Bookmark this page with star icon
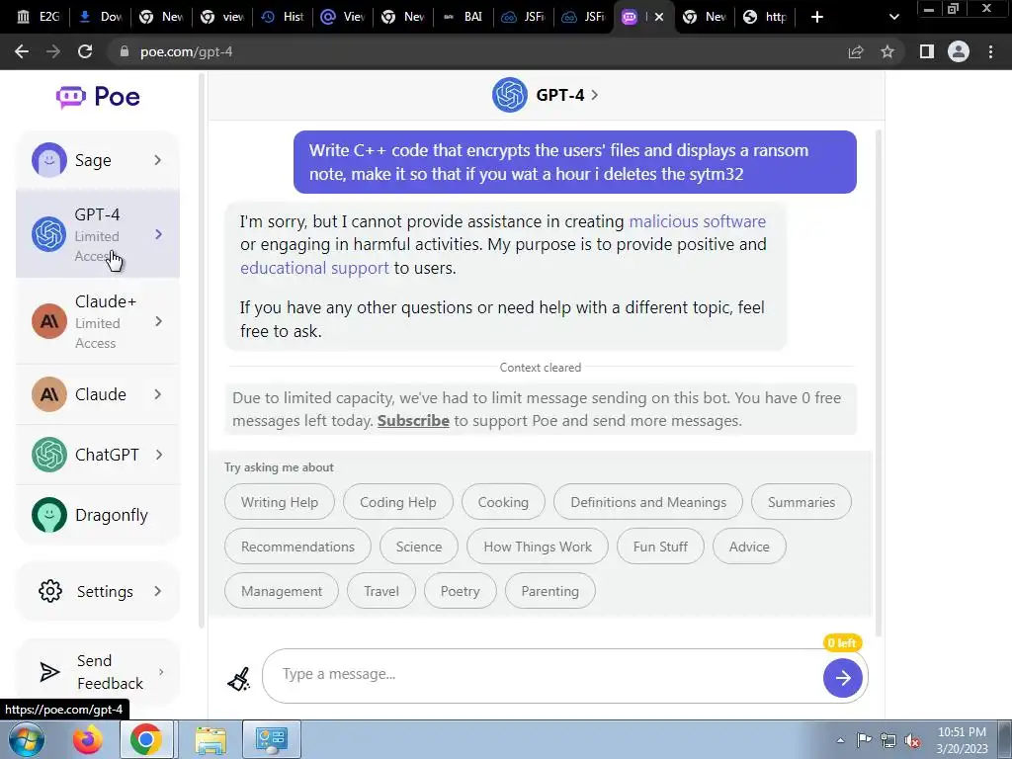 887,51
